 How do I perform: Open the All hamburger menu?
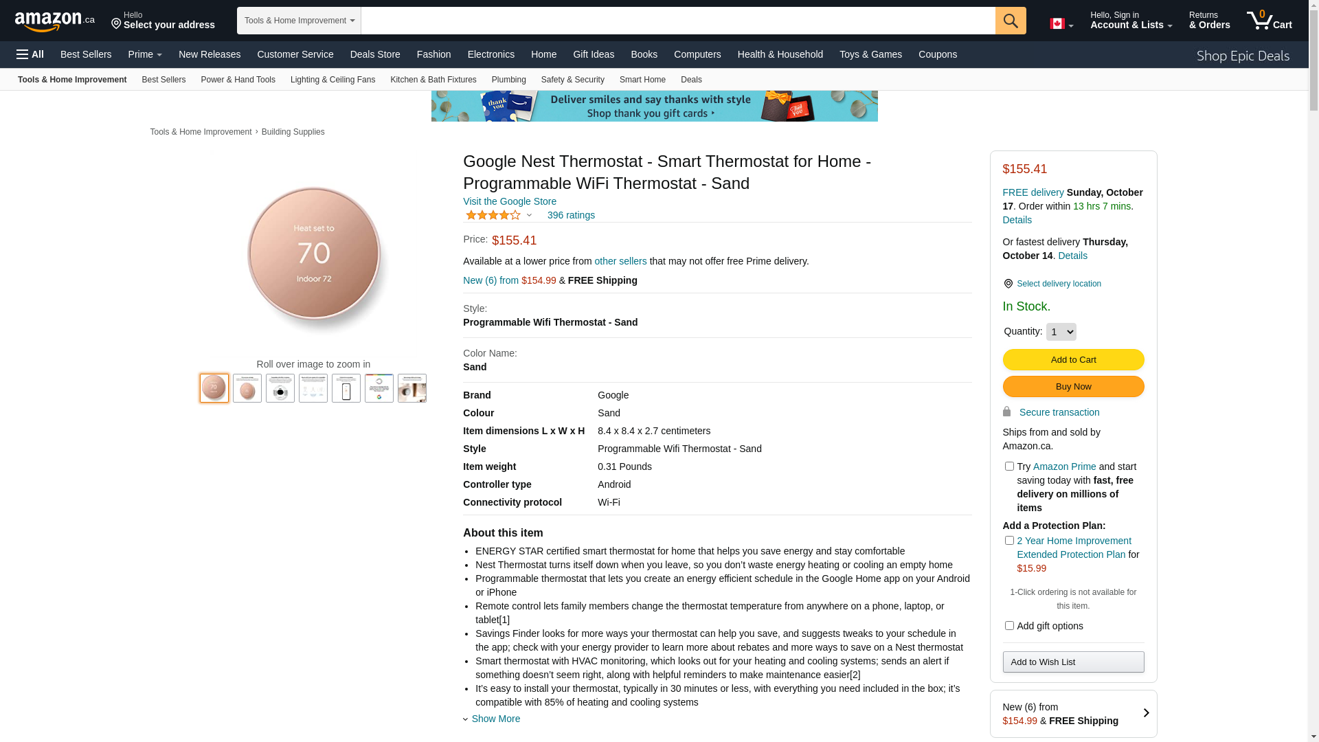pyautogui.click(x=30, y=54)
